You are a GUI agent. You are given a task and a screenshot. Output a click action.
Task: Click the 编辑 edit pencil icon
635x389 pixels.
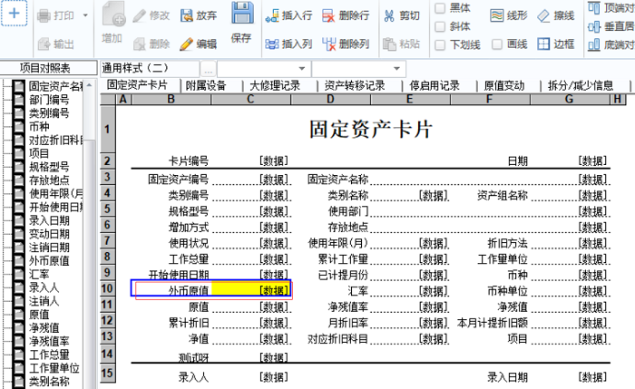click(186, 44)
